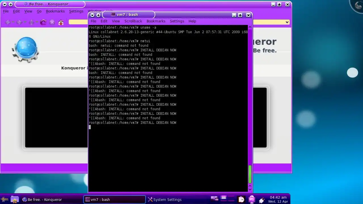
Task: Click the Konqueror forward arrow icon
Action: (19, 22)
